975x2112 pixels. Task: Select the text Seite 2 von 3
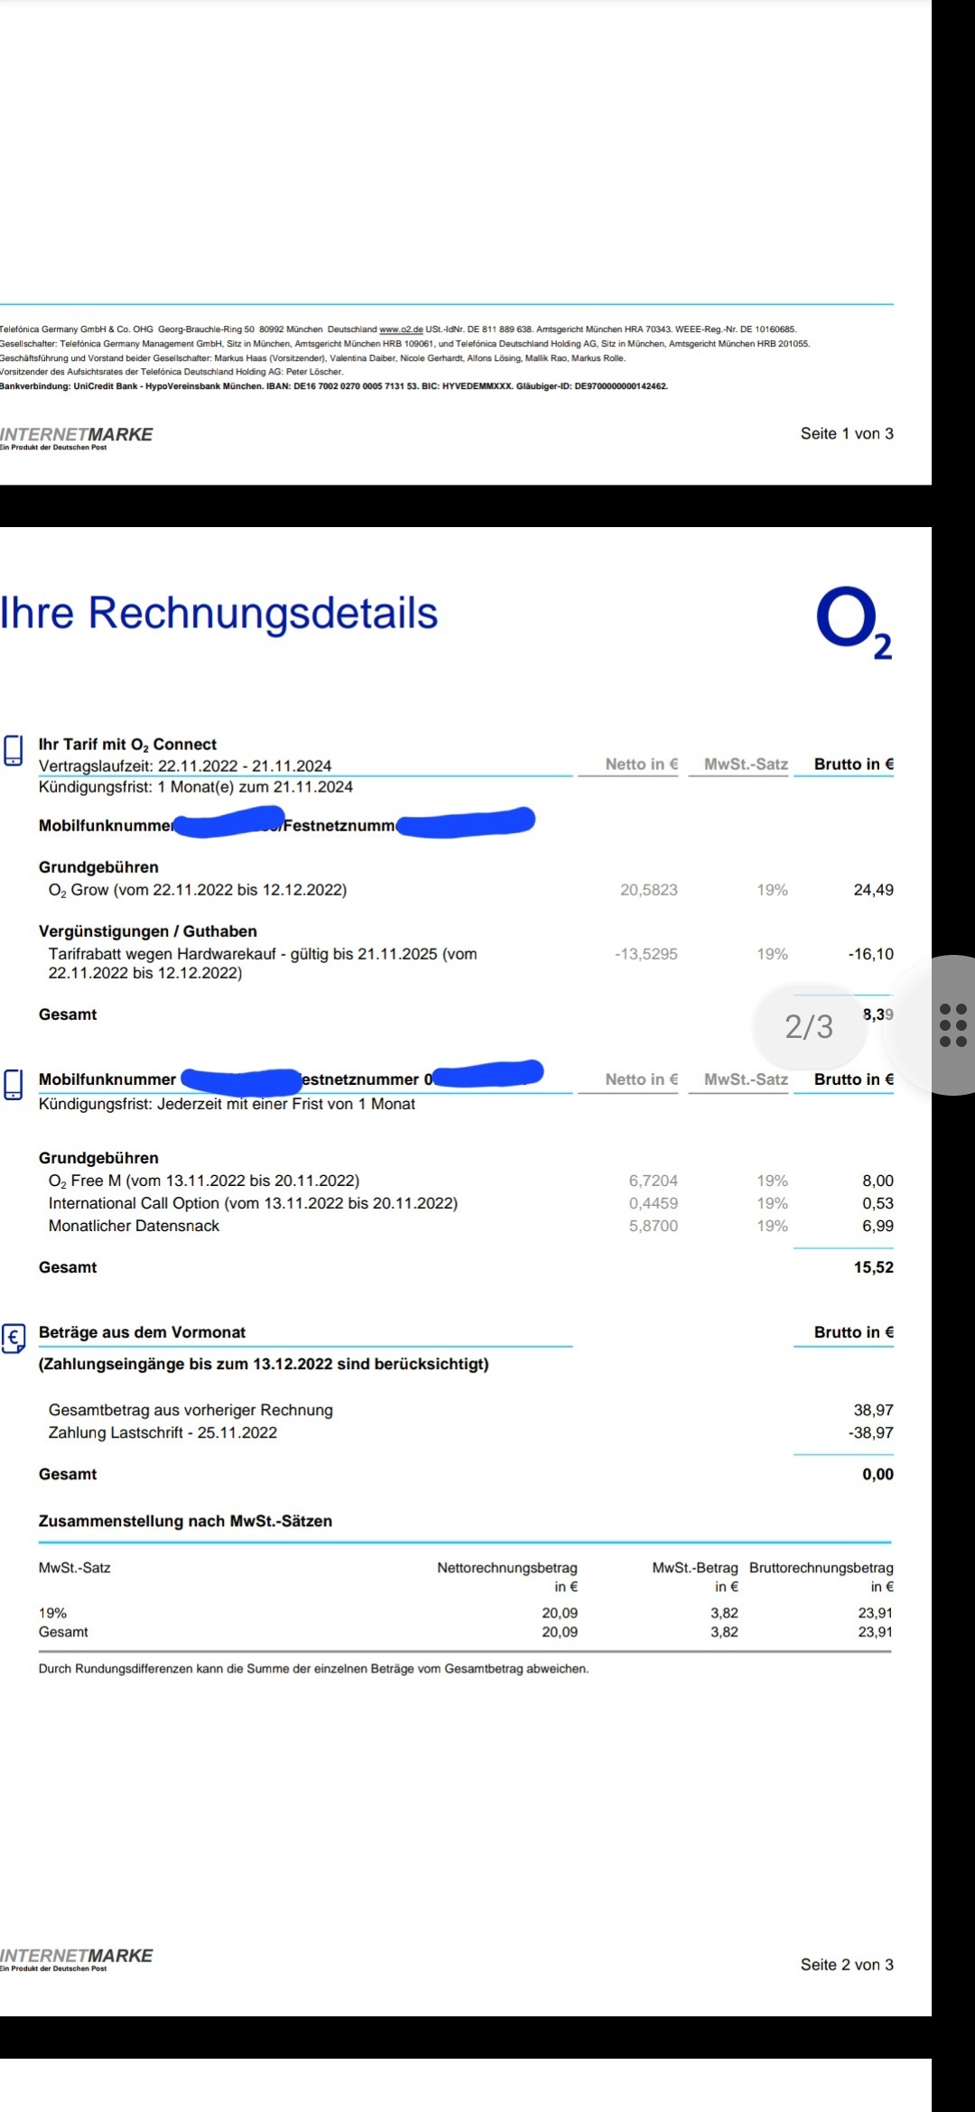pyautogui.click(x=847, y=1965)
